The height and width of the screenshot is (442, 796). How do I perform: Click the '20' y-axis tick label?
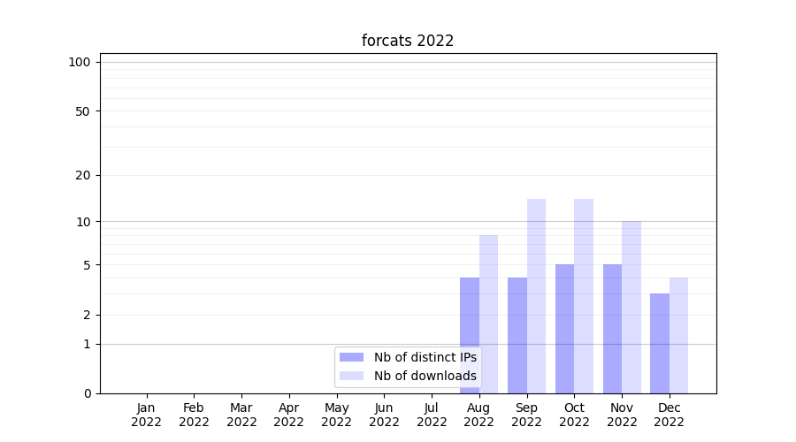click(x=83, y=175)
